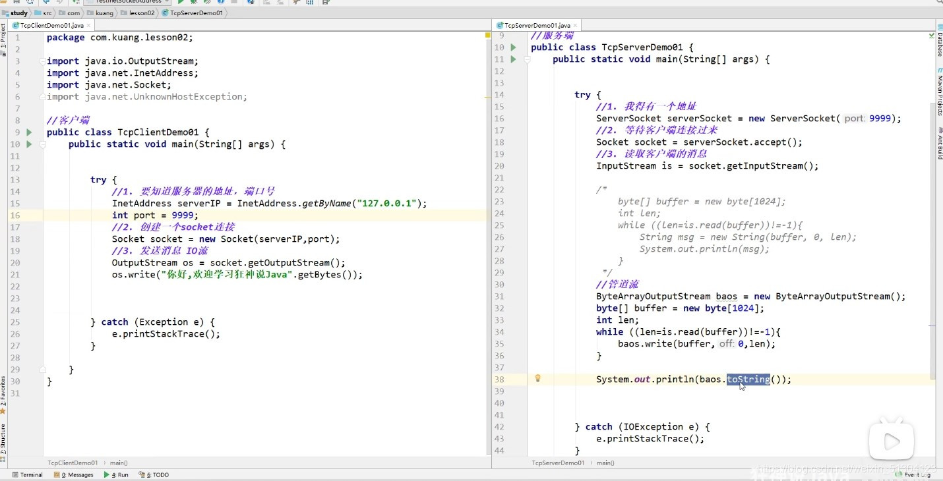
Task: Click the port: 9999 hint in ServerSocket constructor
Action: (x=868, y=119)
